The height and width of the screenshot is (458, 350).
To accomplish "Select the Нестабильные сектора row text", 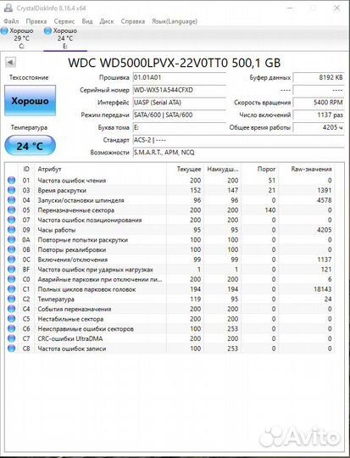I will coord(70,319).
